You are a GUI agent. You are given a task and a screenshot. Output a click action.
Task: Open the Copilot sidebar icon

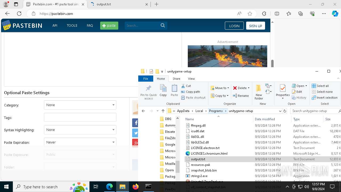(x=335, y=14)
